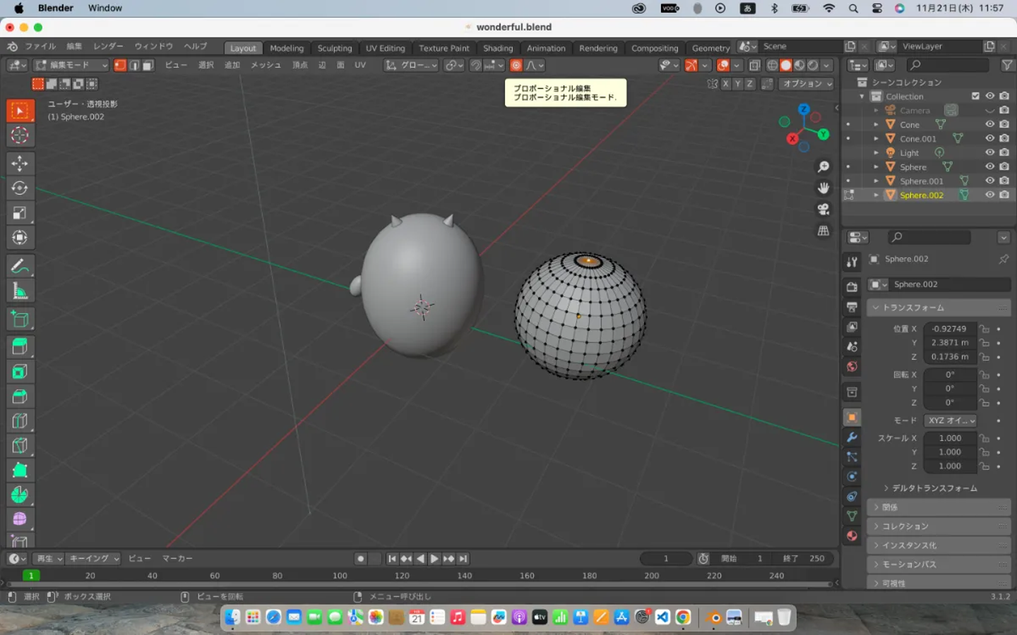Screen dimensions: 1017x635
Task: Open Finder from the Dock
Action: (x=232, y=618)
